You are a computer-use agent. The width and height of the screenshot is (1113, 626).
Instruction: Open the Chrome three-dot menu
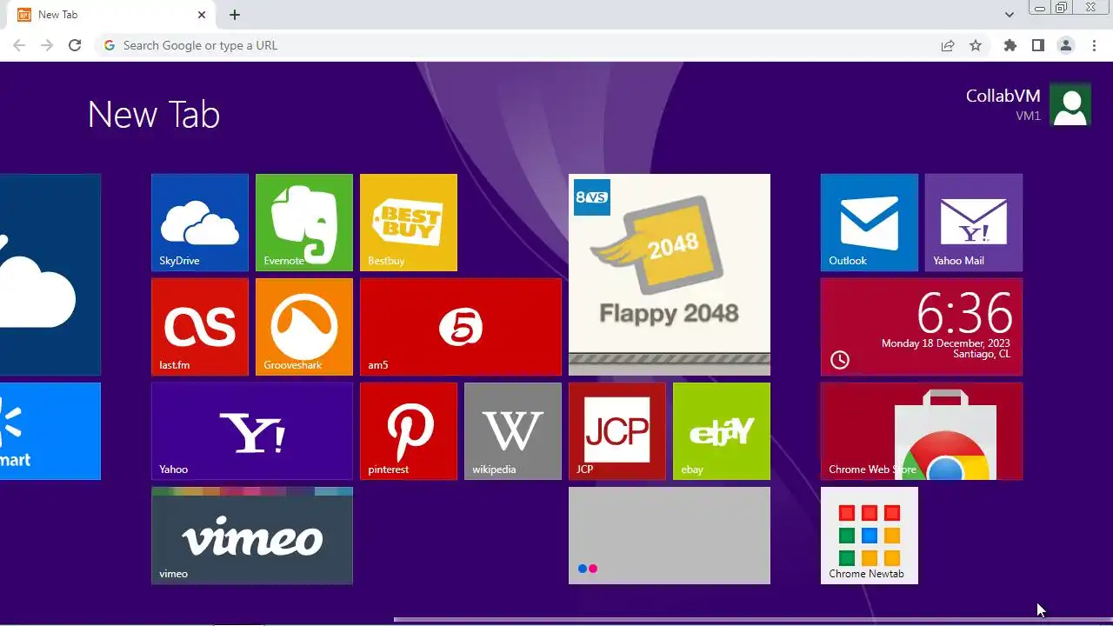click(x=1094, y=45)
